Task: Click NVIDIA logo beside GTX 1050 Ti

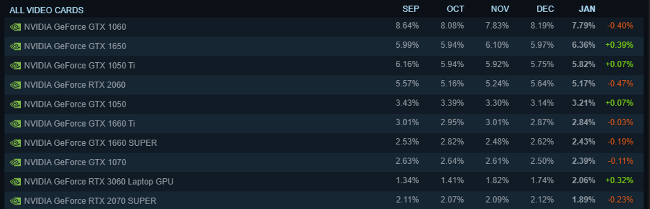Action: tap(15, 66)
